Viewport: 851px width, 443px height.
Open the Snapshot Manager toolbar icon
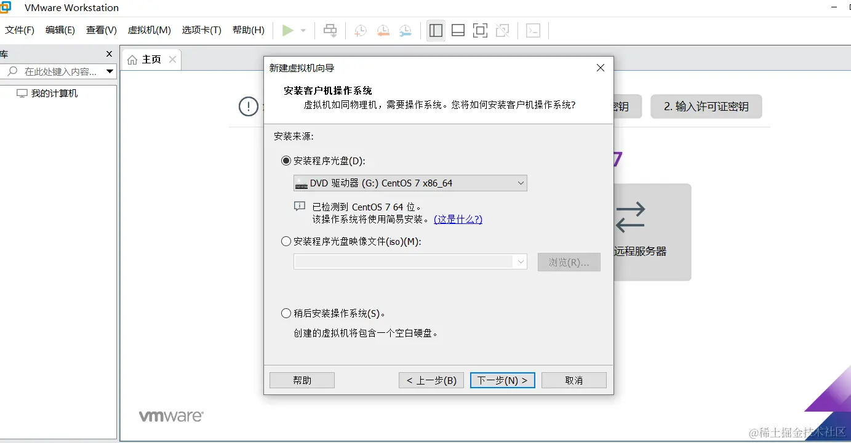(405, 30)
